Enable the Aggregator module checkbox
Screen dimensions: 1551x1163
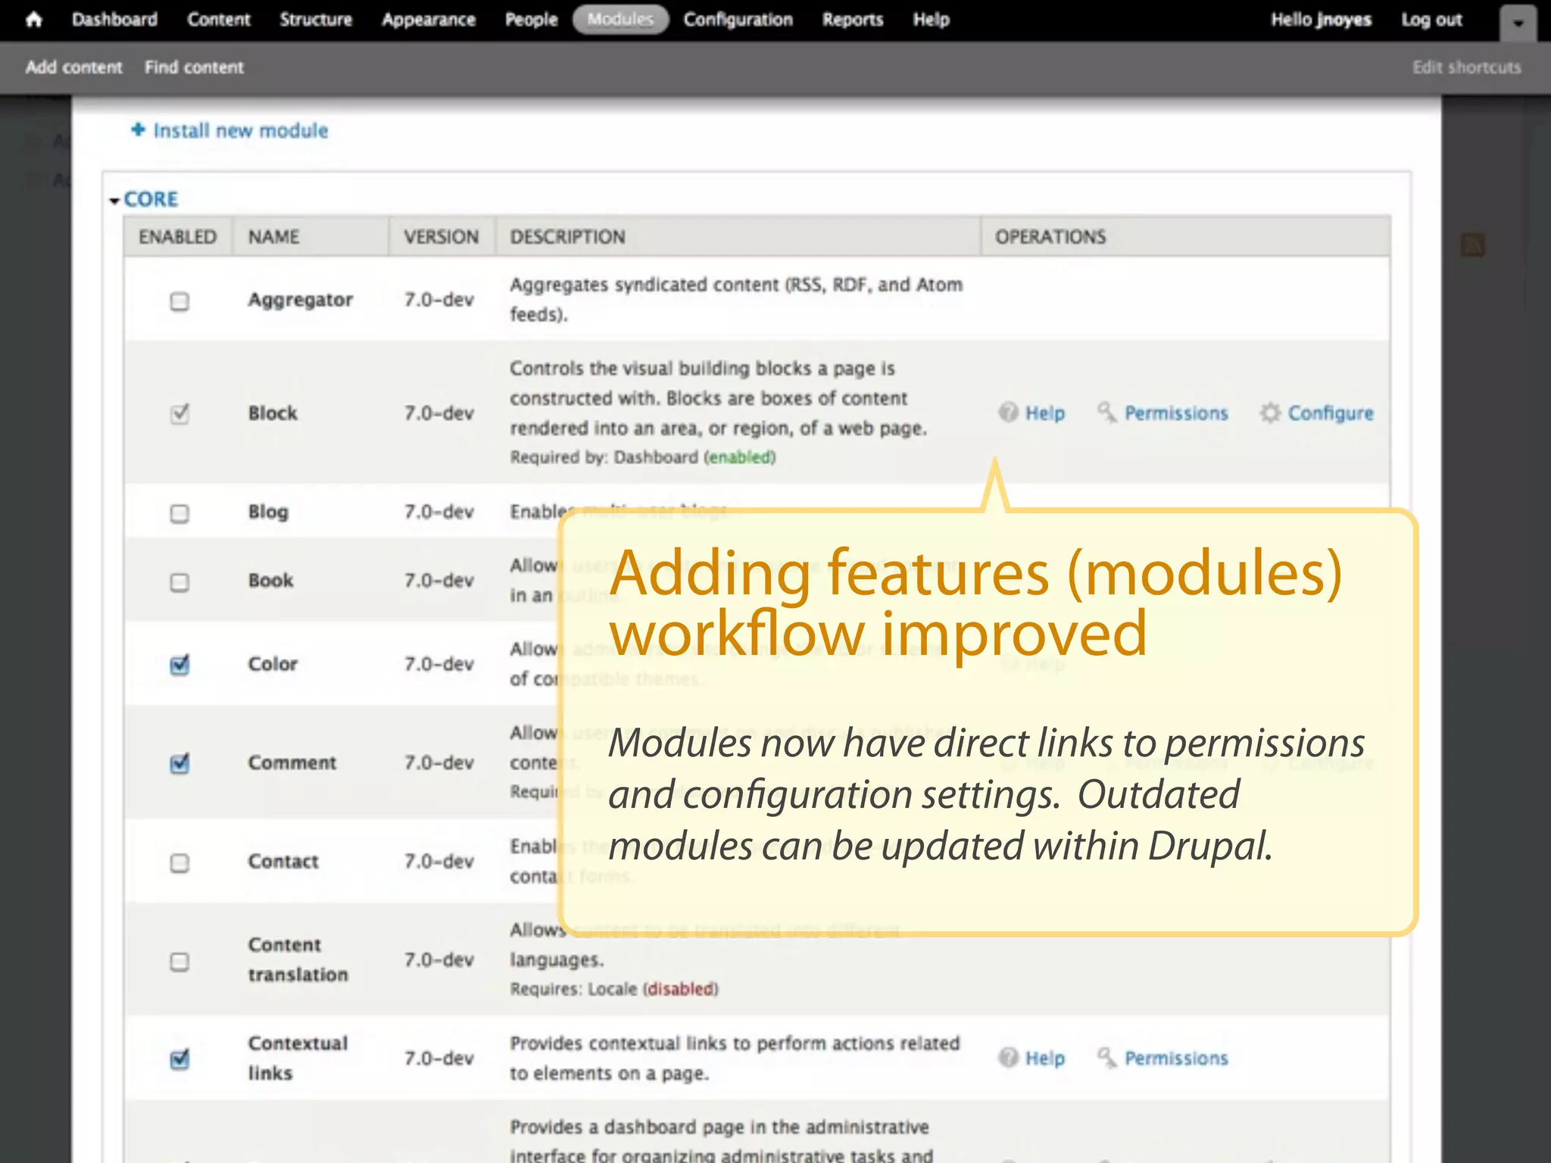click(179, 301)
